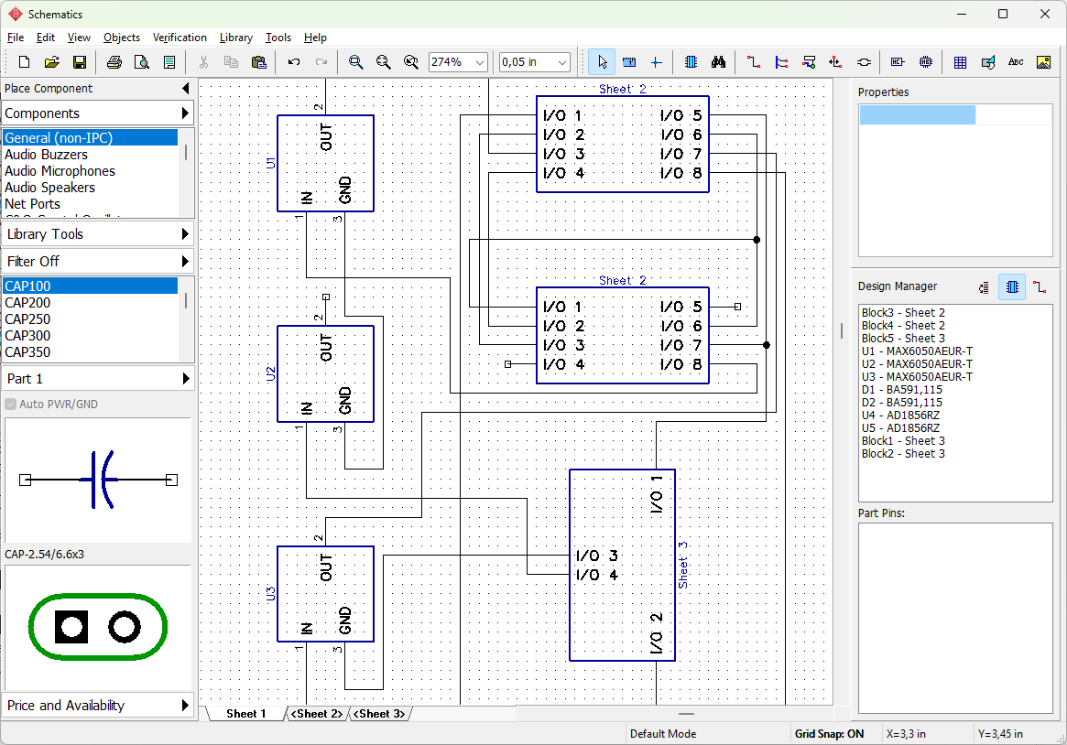This screenshot has height=745, width=1067.
Task: Switch to the Sheet 3 tab
Action: 380,714
